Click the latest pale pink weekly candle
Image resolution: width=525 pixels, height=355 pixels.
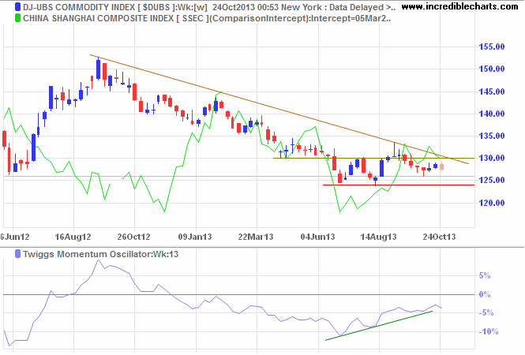click(442, 166)
